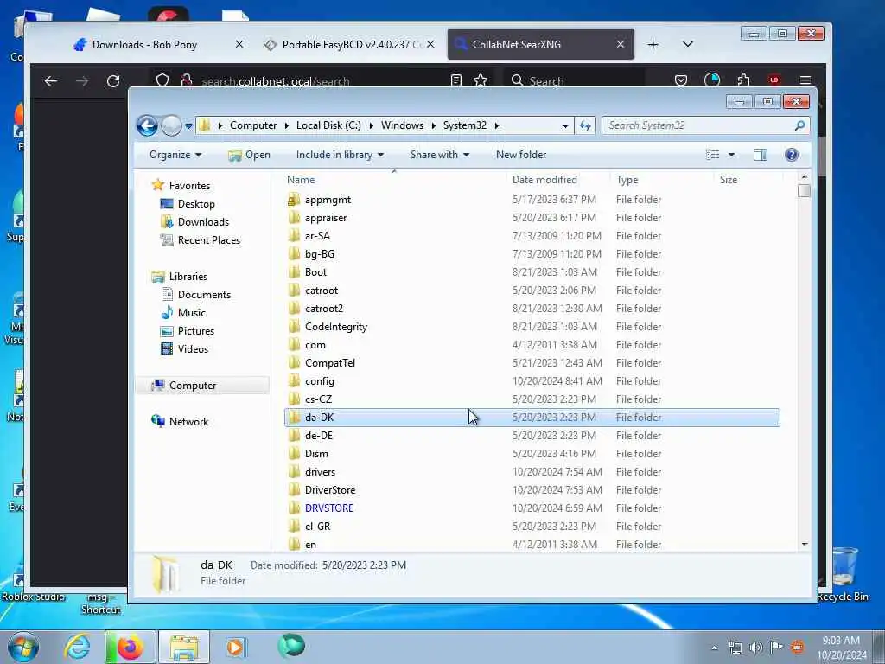Screen dimensions: 885x664
Task: Select Computer in navigation pane
Action: click(193, 386)
